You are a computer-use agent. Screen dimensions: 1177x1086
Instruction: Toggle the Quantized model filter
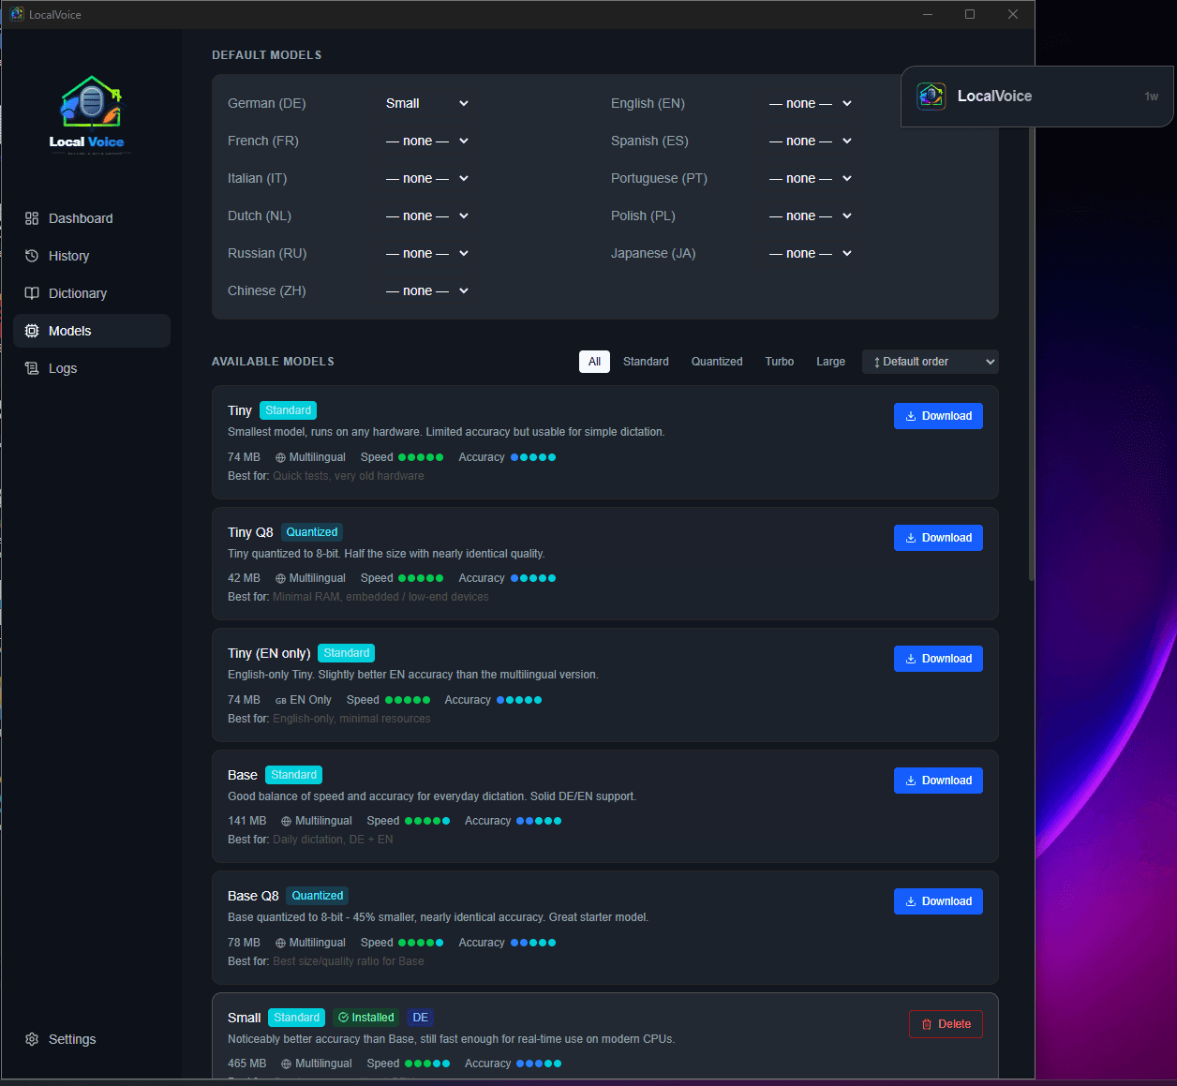point(716,361)
